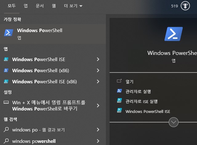197x145 pixels.
Task: Click the 'Windows PowerShe' title in preview pane
Action: 172,53
